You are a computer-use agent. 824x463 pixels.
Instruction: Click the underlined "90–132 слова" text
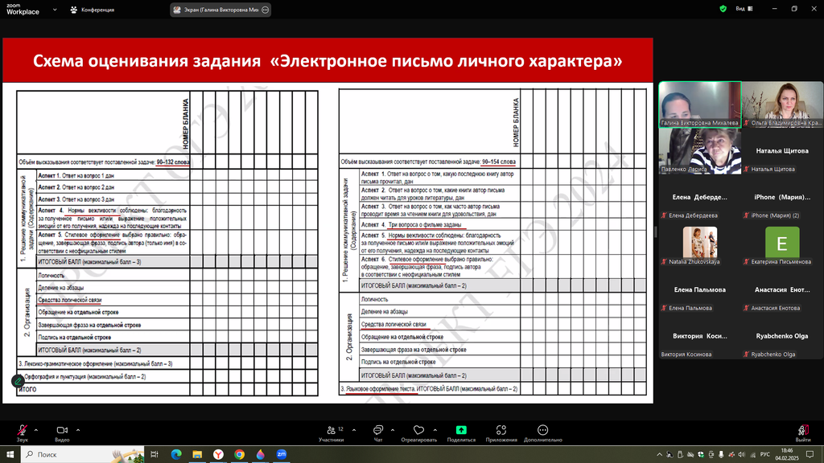[x=173, y=162]
